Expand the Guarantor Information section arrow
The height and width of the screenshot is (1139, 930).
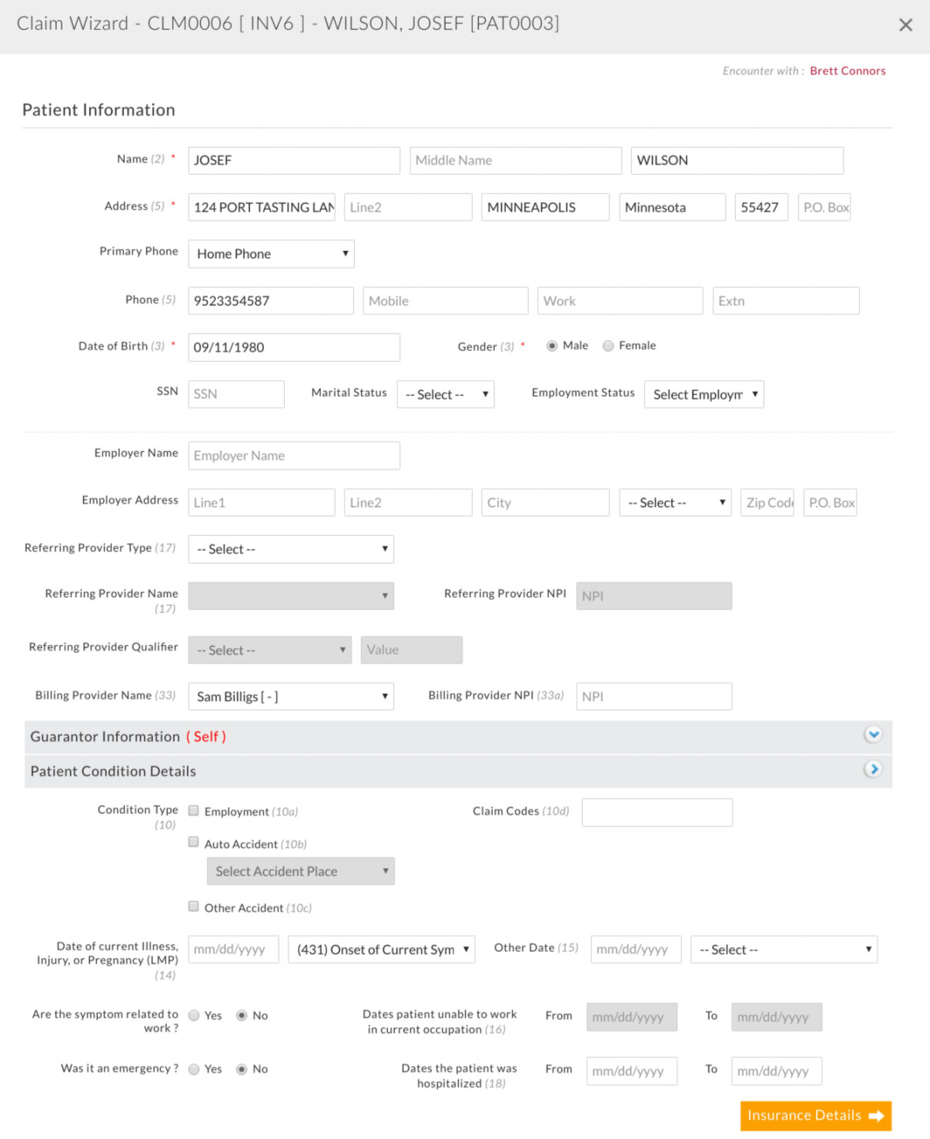pyautogui.click(x=872, y=735)
